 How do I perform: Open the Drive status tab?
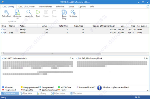pos(58,93)
